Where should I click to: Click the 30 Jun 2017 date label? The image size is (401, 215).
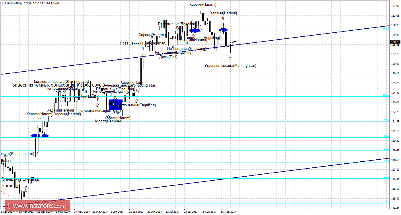click(155, 212)
